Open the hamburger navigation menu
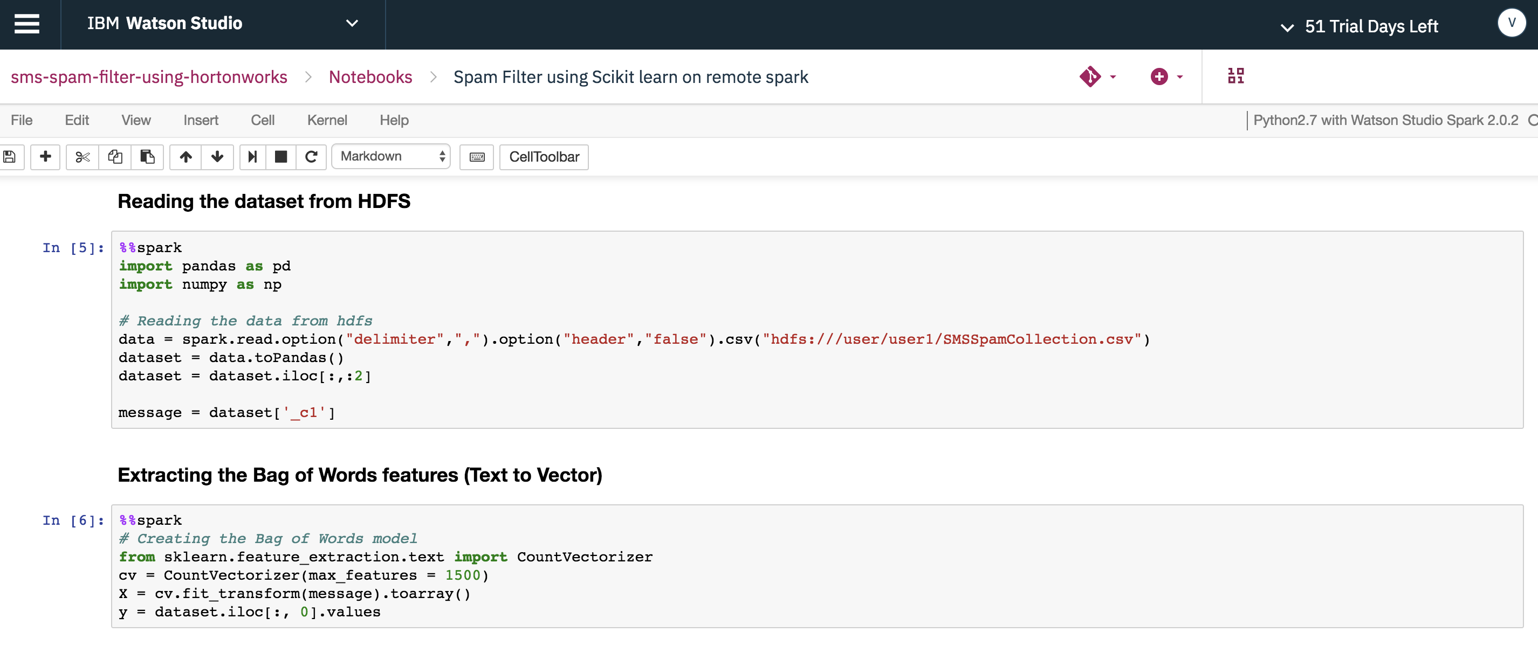The height and width of the screenshot is (653, 1538). point(27,24)
